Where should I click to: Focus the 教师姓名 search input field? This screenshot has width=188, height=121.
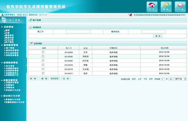pos(153,31)
